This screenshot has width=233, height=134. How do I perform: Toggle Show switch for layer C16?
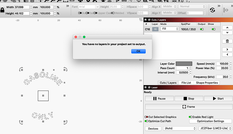click(x=213, y=29)
